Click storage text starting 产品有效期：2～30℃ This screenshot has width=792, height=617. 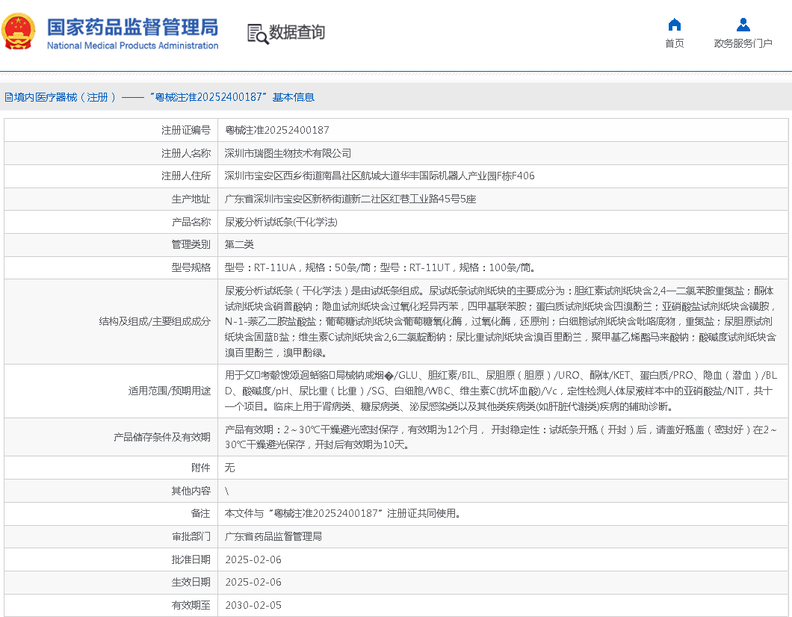501,437
